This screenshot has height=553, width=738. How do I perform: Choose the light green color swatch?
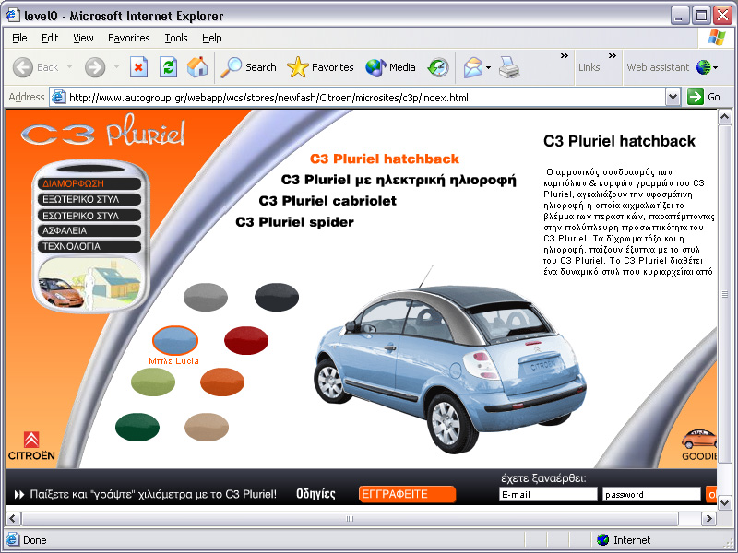point(153,382)
